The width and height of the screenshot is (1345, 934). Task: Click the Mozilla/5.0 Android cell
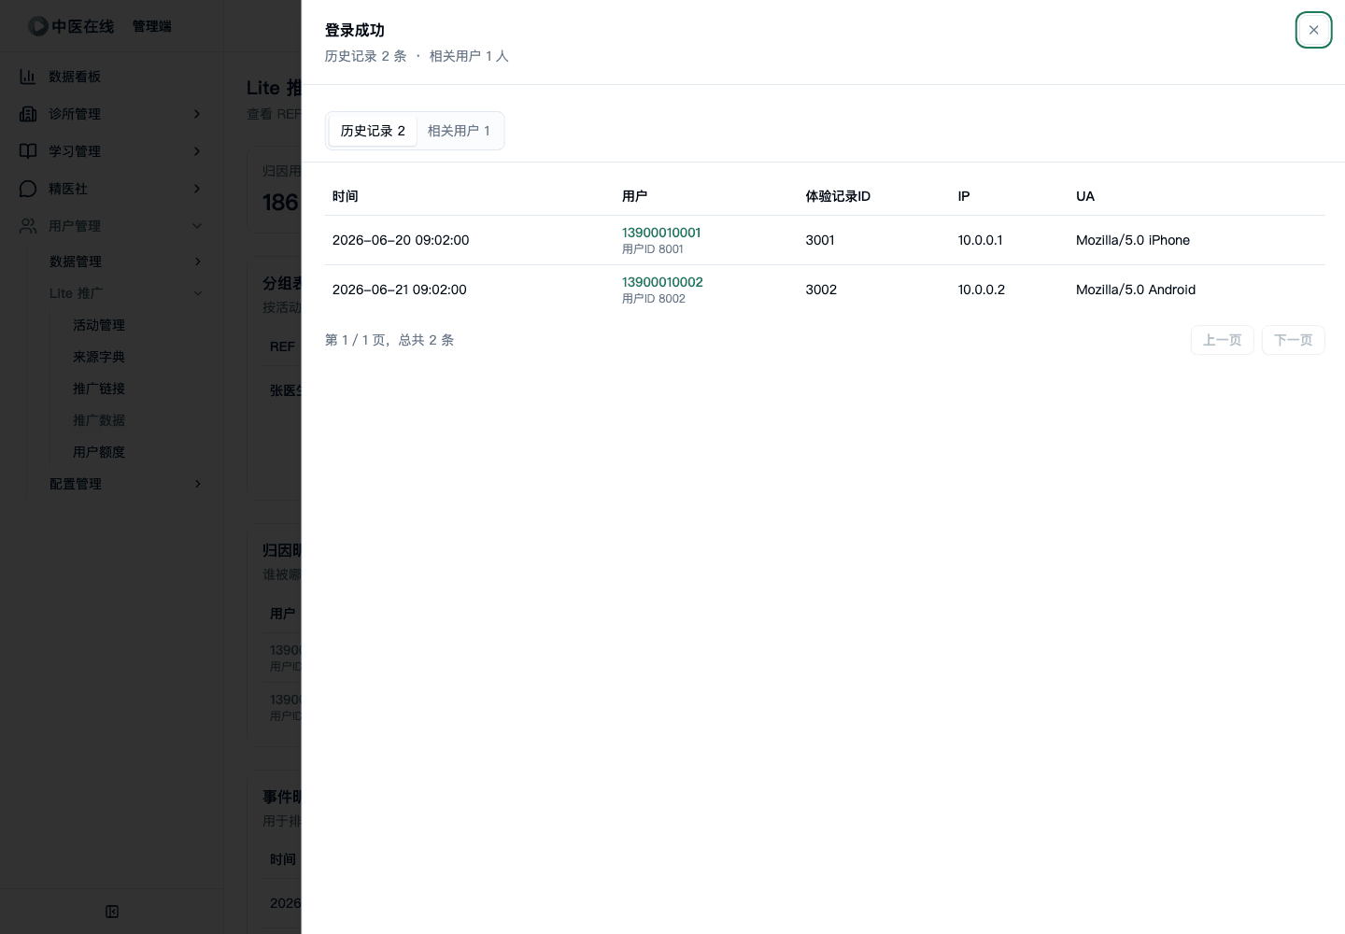click(1136, 290)
